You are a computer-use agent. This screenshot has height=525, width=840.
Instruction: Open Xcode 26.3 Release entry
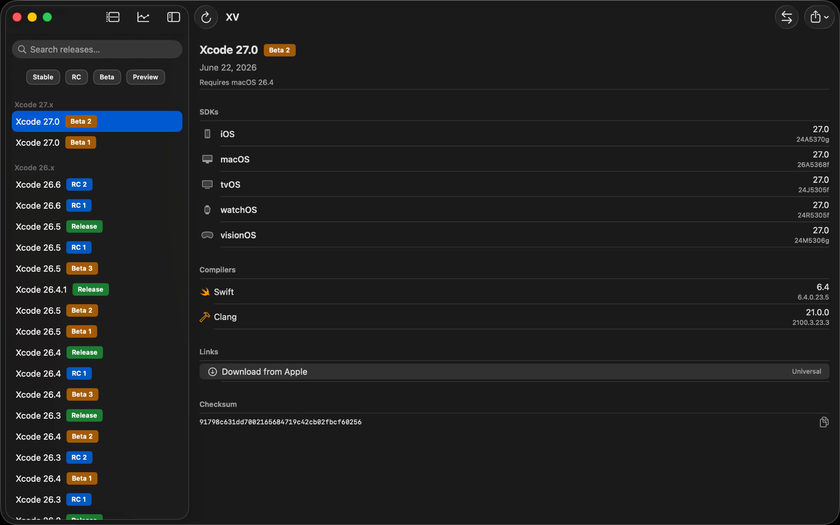click(x=97, y=416)
